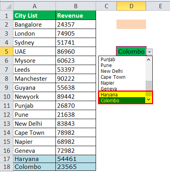This screenshot has height=172, width=170.
Task: Click the Manchester cell
Action: [x=35, y=78]
